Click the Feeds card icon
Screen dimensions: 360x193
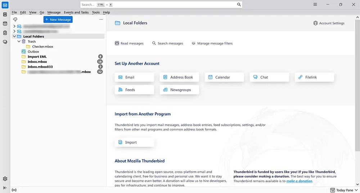120,90
